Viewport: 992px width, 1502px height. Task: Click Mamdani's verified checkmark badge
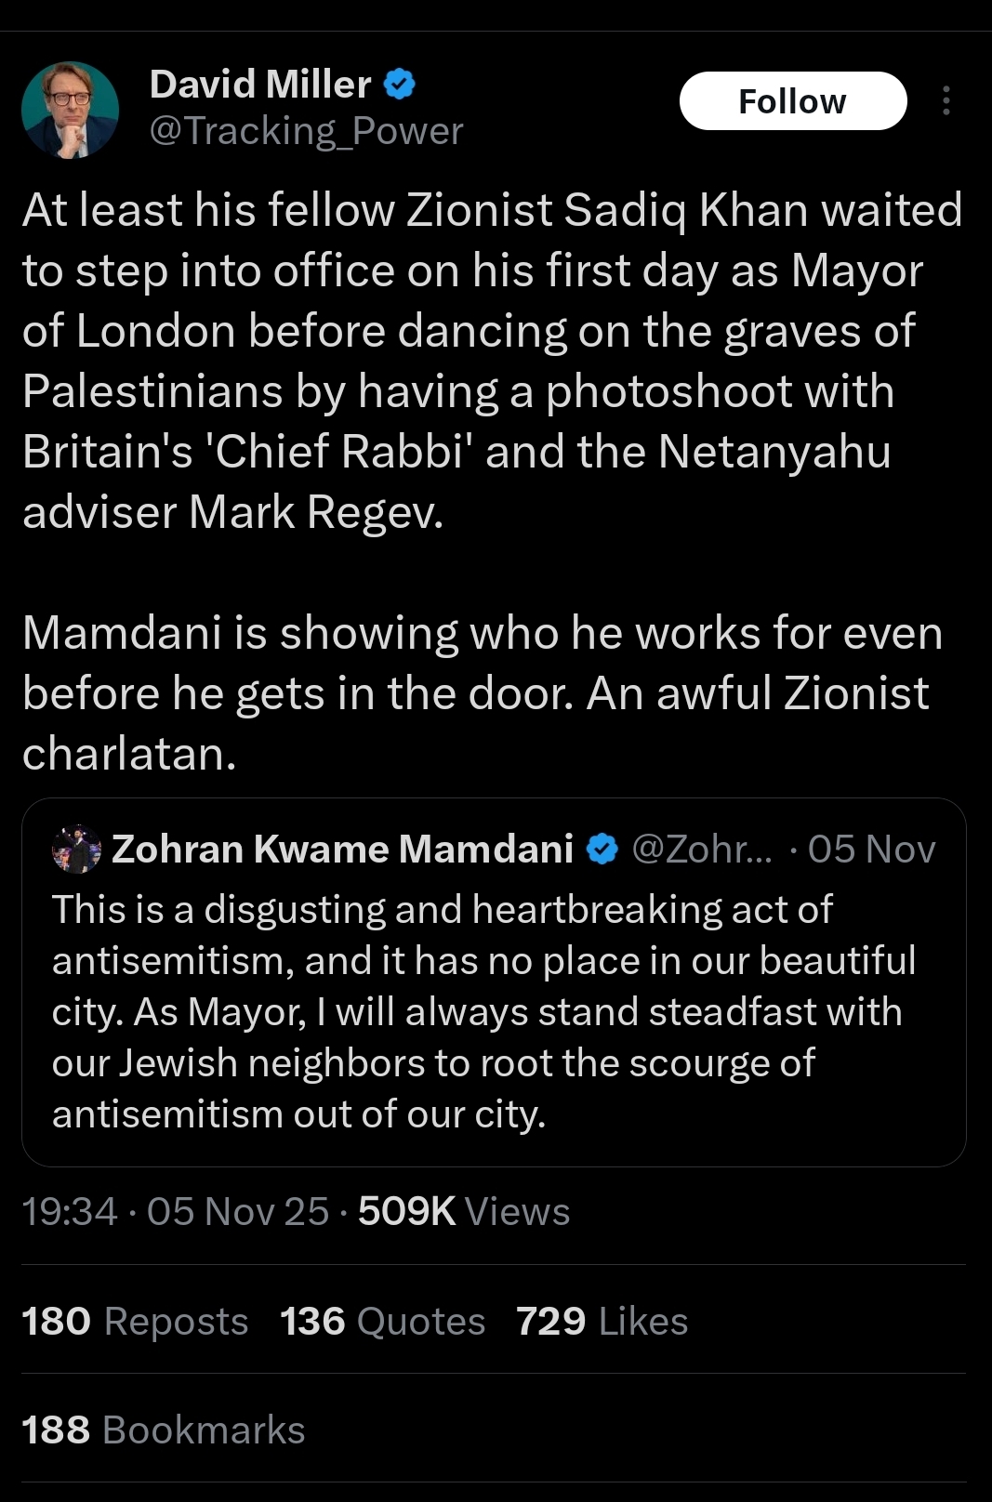pyautogui.click(x=602, y=849)
